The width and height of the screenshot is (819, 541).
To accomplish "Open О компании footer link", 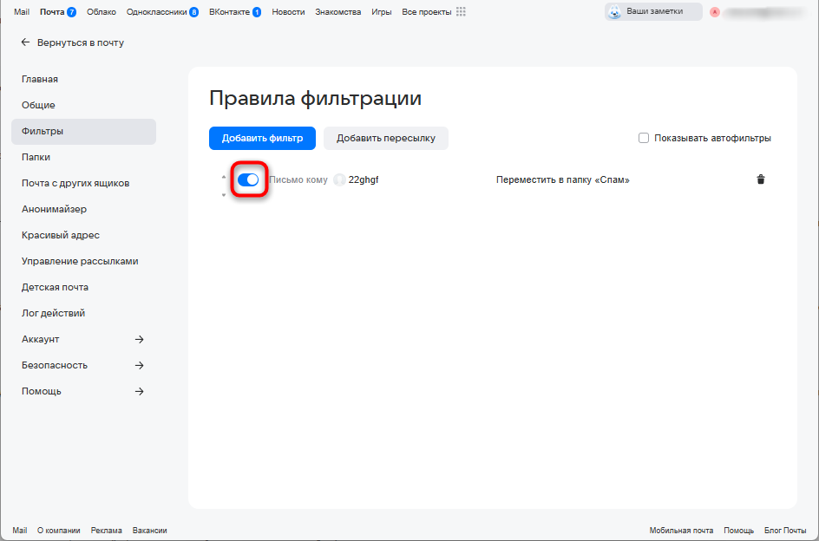I will click(58, 530).
